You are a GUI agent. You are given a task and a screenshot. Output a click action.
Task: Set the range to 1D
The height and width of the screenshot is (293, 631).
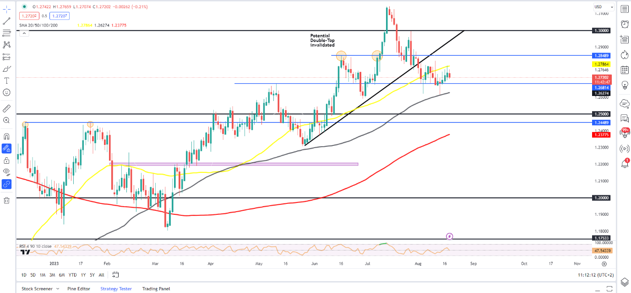pos(24,275)
